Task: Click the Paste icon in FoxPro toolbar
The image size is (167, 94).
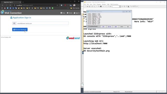Action: (101, 7)
